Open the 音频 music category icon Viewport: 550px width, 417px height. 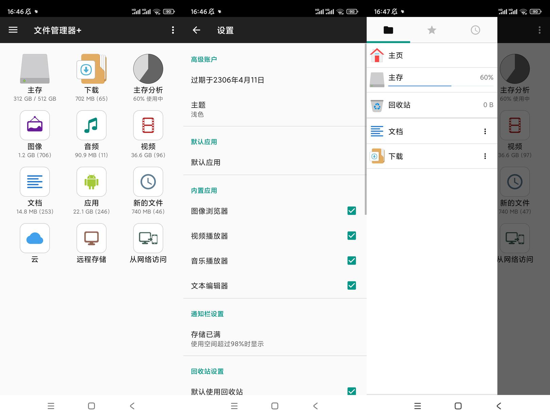[91, 125]
